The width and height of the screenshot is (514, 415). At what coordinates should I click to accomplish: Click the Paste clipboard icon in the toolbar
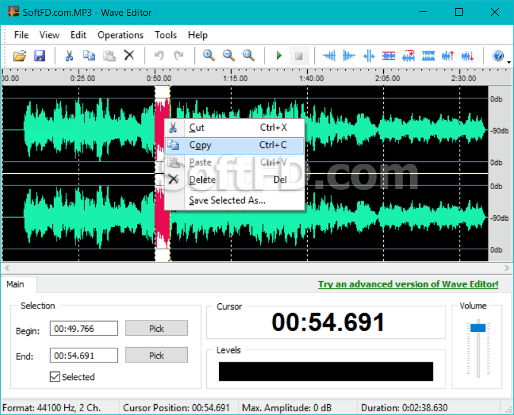click(x=109, y=56)
